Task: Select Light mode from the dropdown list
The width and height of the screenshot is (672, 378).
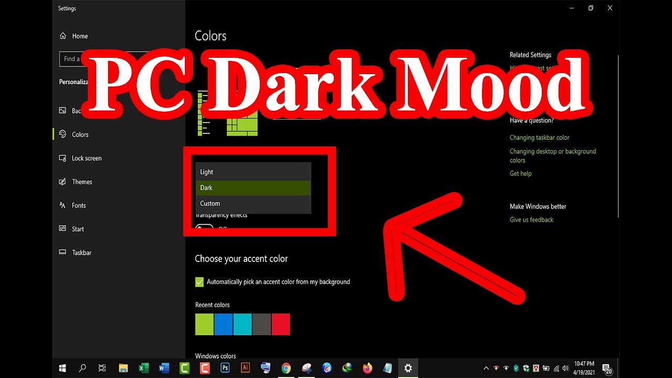Action: click(x=253, y=172)
